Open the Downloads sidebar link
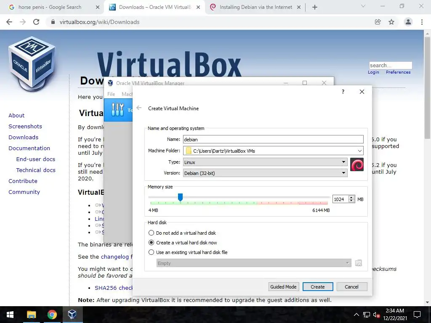The height and width of the screenshot is (323, 431). pos(24,138)
